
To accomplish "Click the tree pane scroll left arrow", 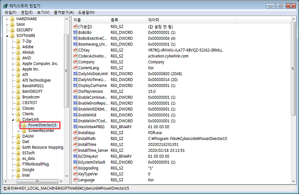I will [5, 181].
